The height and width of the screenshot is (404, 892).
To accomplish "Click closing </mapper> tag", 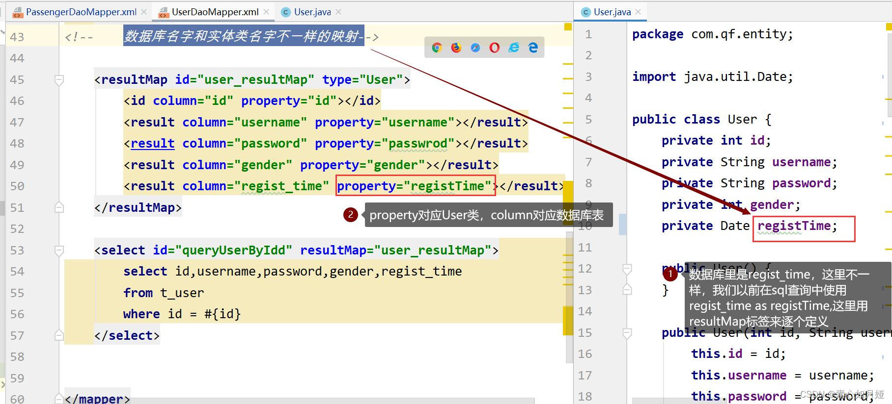I will (97, 399).
